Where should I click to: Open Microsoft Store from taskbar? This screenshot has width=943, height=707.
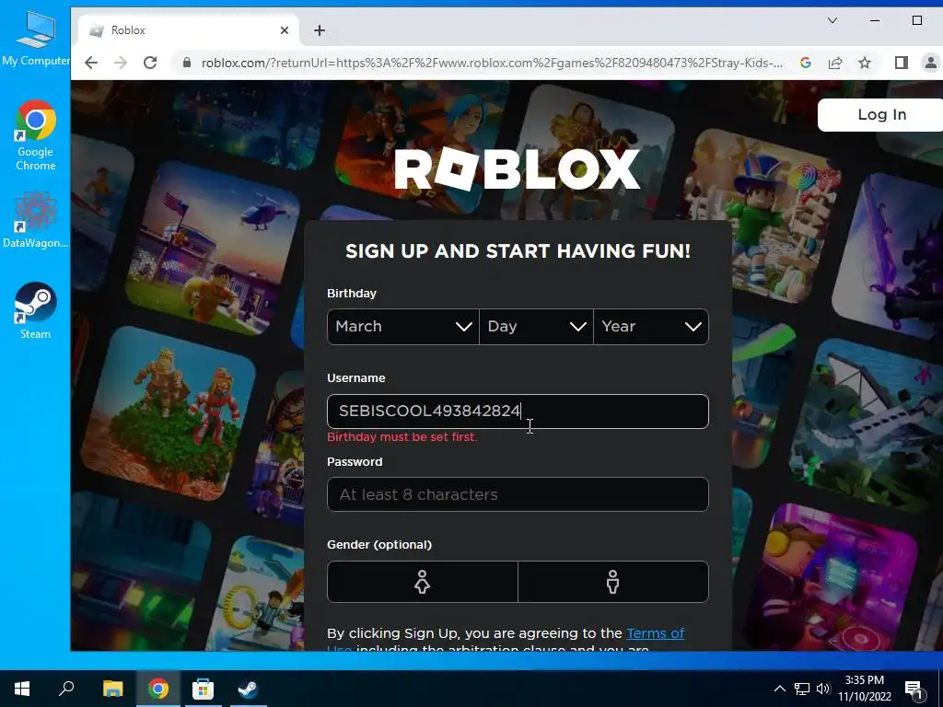point(203,689)
